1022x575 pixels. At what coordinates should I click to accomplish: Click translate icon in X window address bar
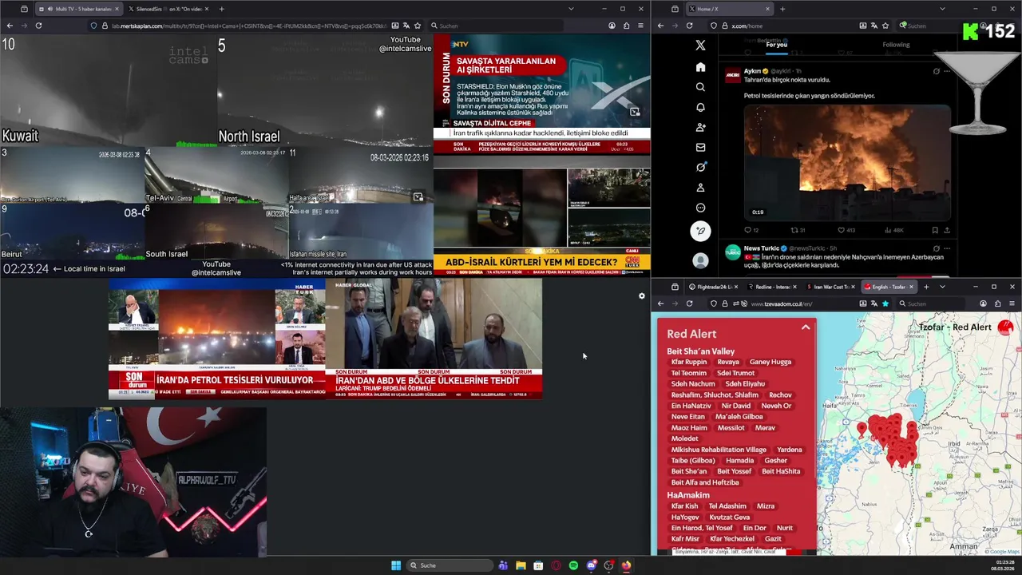coord(874,26)
